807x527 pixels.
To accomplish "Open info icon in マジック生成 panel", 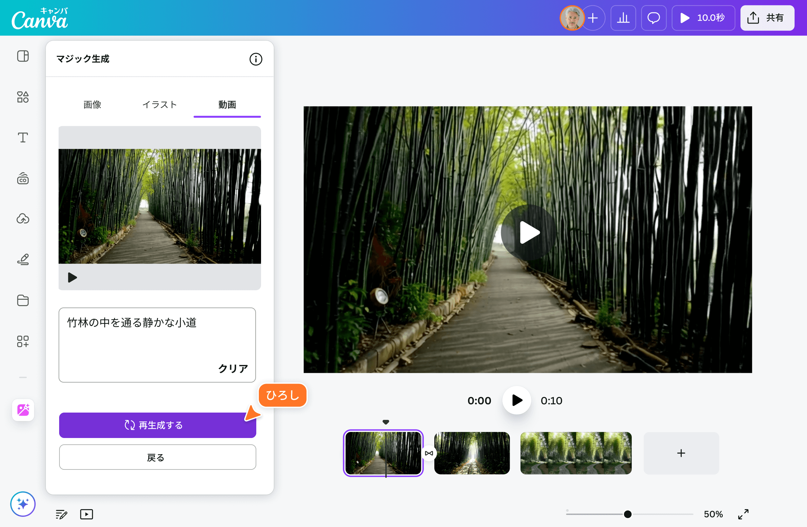I will click(256, 59).
